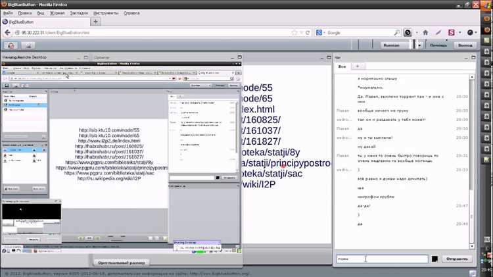Click the Оригинальный размер button

[122, 263]
